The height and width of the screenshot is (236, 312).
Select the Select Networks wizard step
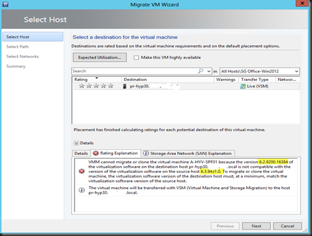[22, 57]
